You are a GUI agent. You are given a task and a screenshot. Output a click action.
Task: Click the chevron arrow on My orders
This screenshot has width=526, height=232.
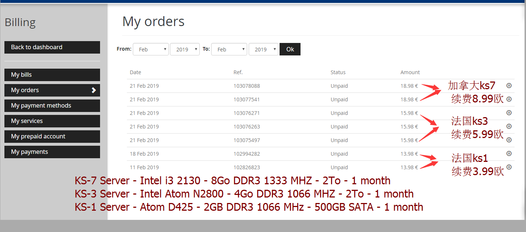coord(94,90)
